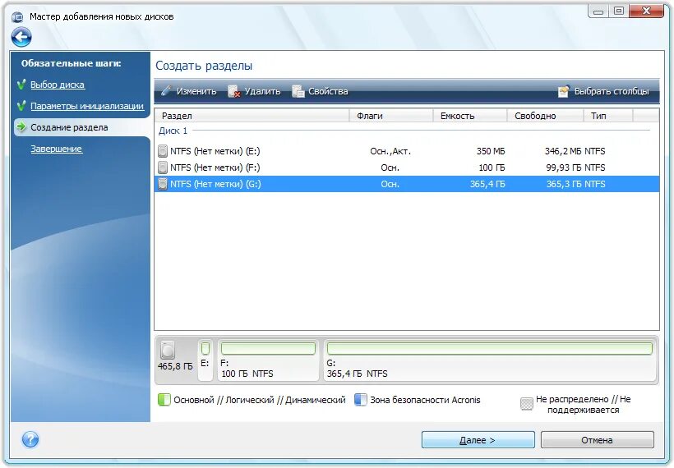Sort by the Раздел column header
This screenshot has width=674, height=468.
click(x=252, y=116)
